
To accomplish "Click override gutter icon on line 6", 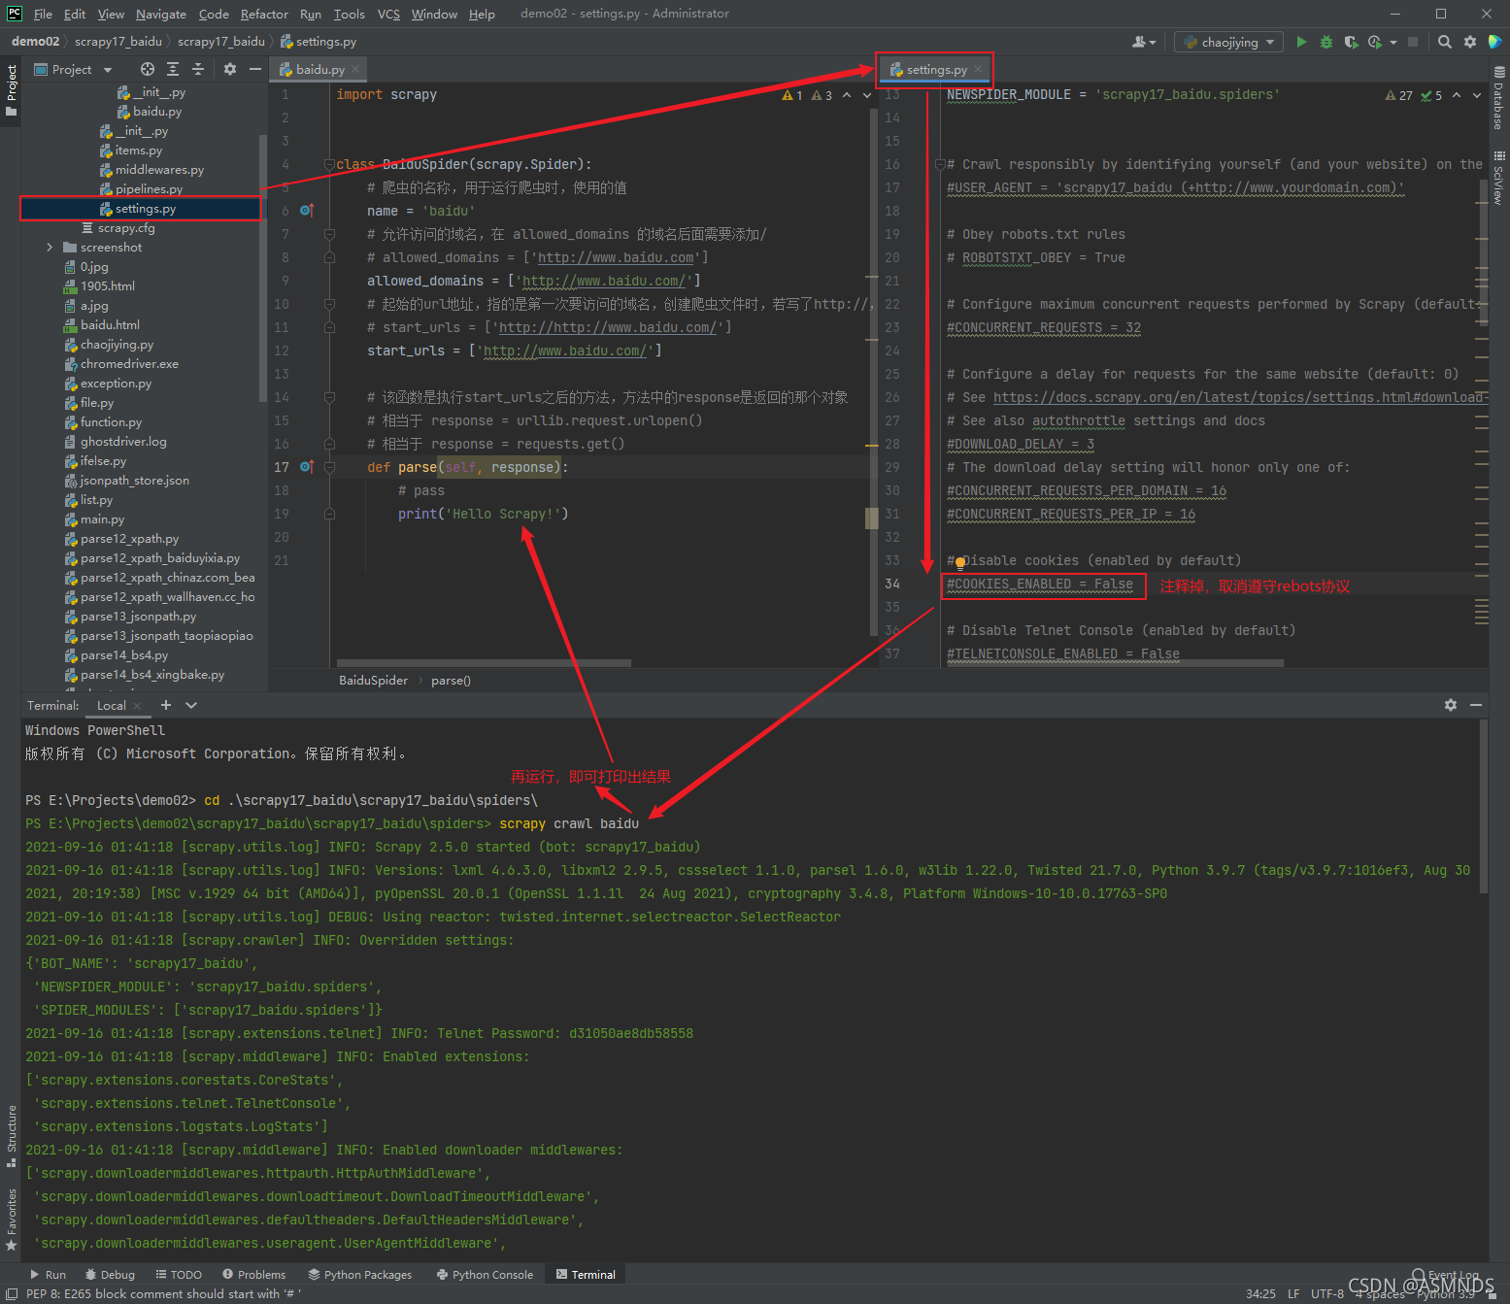I will point(306,211).
